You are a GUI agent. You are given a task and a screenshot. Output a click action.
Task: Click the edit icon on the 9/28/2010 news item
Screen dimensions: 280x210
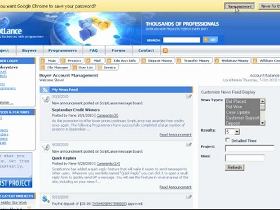(189, 144)
